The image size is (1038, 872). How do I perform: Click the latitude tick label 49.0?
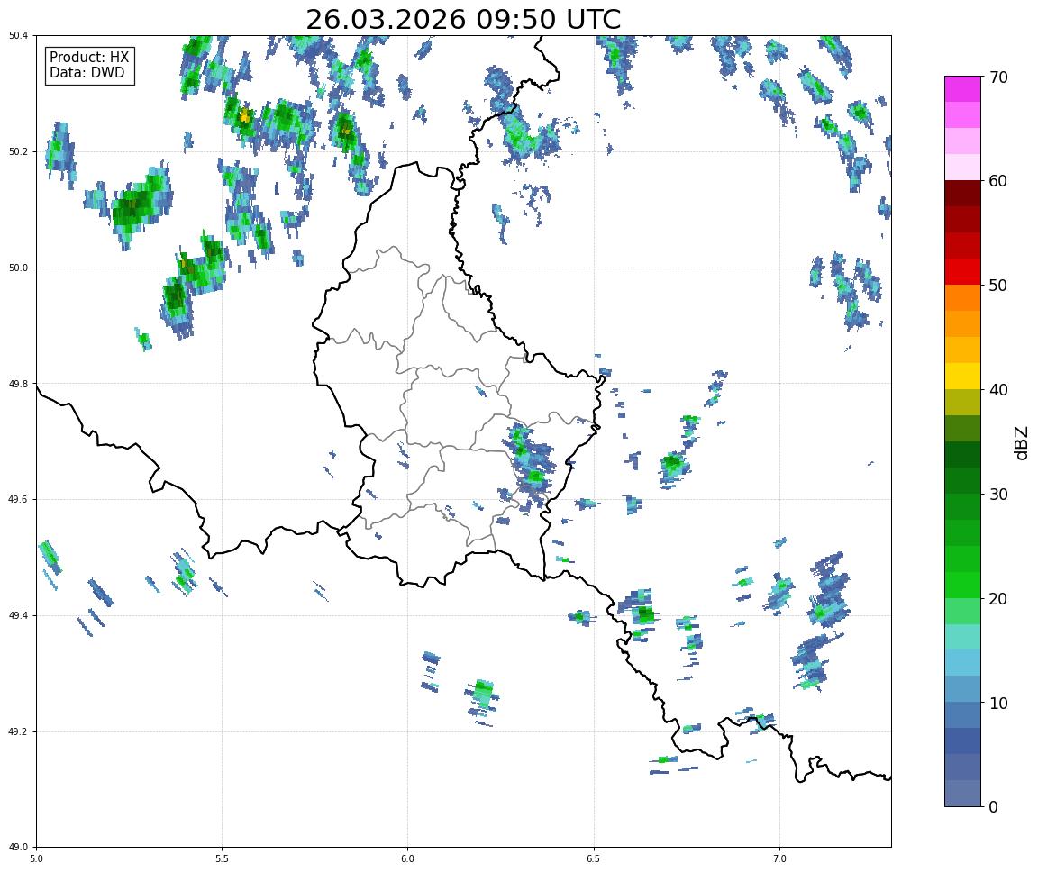[x=18, y=848]
